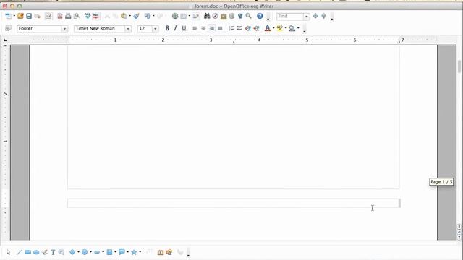Run Spelling and Grammar check icon

[x=88, y=16]
